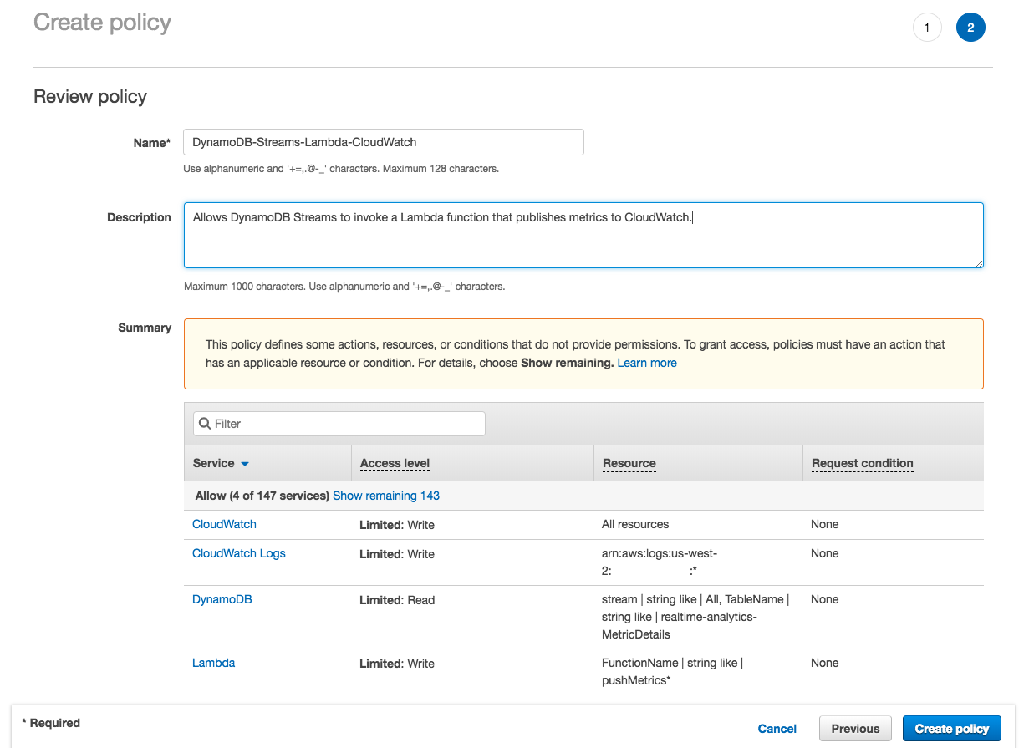
Task: Show remaining 143 services
Action: [386, 496]
